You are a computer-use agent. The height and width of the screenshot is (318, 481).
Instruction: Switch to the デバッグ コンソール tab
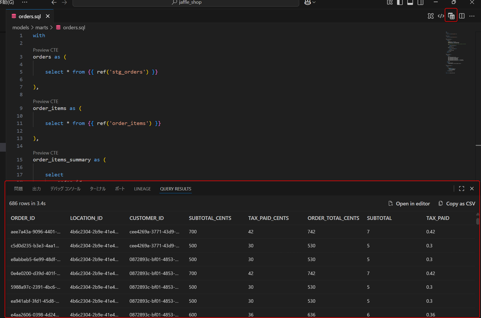pos(65,189)
